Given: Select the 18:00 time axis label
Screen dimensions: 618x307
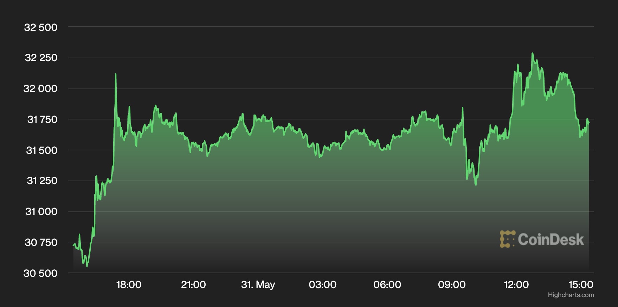Looking at the screenshot, I should pos(129,285).
